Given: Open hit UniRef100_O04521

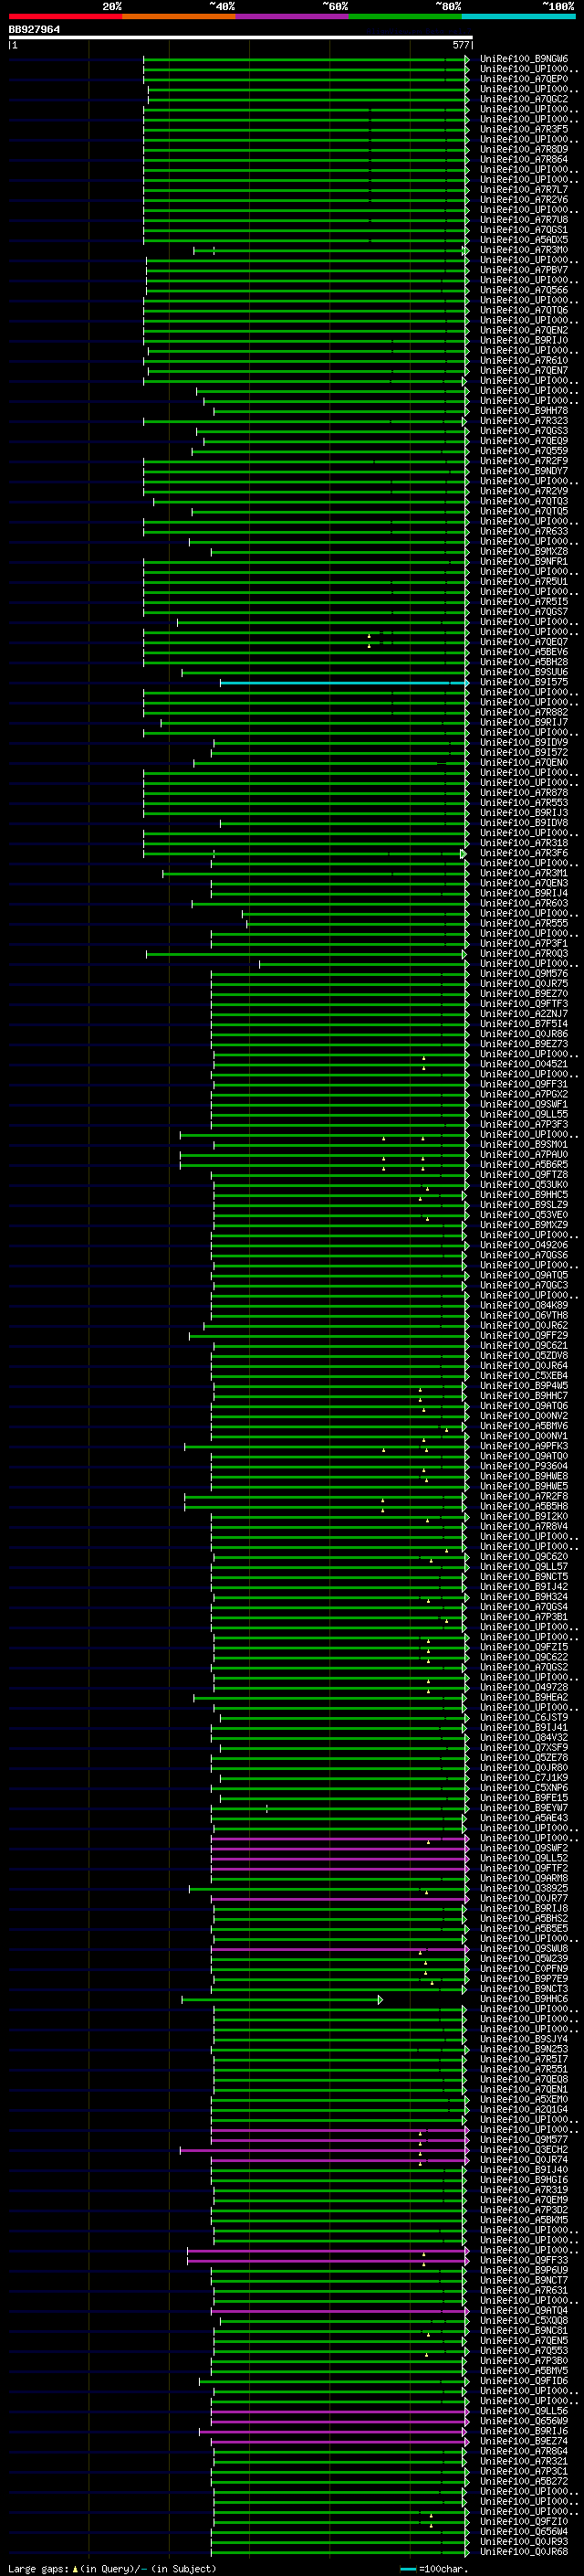Looking at the screenshot, I should click(524, 1064).
